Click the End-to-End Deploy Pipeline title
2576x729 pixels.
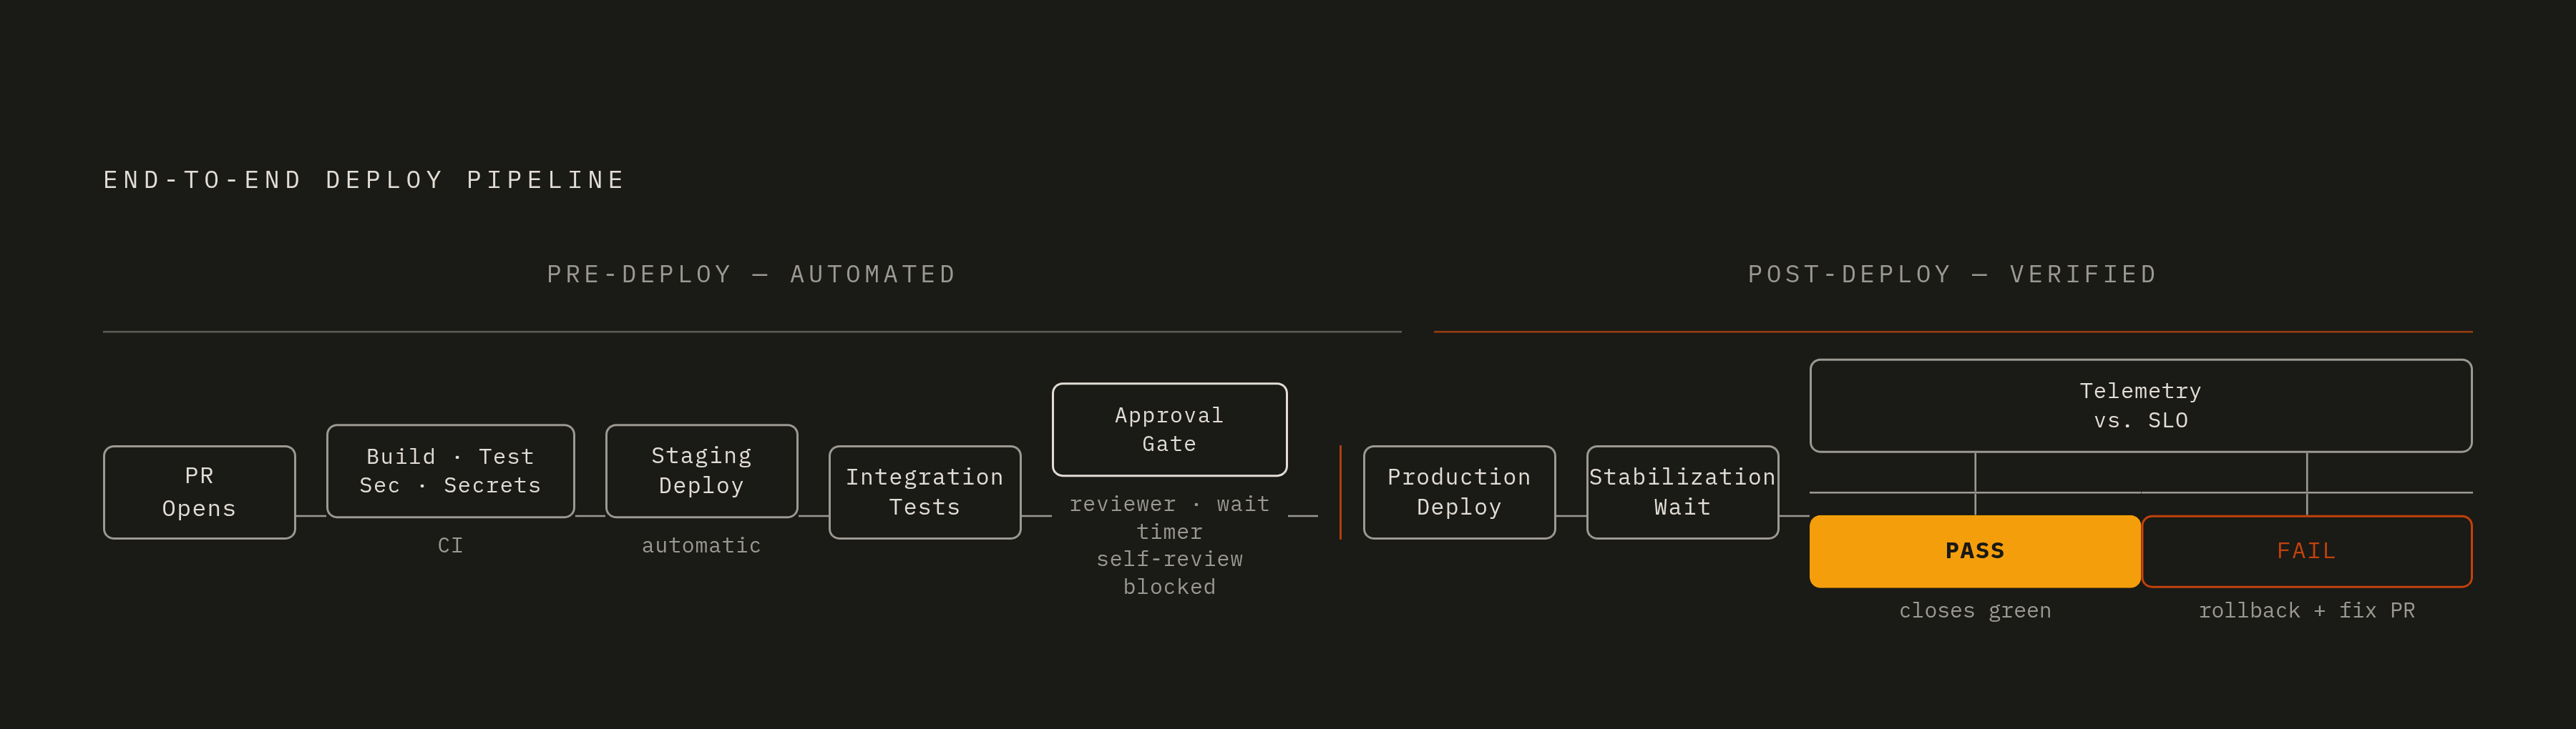coord(364,180)
